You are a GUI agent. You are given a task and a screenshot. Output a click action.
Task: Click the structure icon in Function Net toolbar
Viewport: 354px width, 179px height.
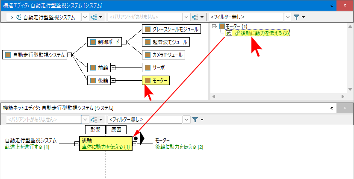(x=94, y=120)
